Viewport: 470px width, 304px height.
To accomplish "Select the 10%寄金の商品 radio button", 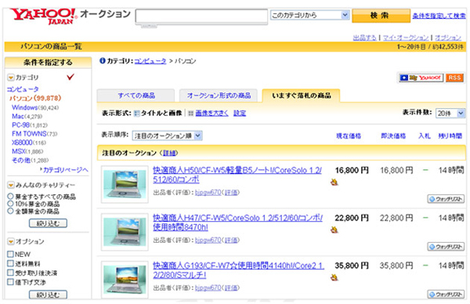I will click(10, 204).
